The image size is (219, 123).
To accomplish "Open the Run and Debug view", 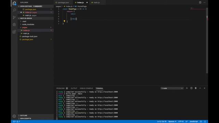I will coord(14,25).
